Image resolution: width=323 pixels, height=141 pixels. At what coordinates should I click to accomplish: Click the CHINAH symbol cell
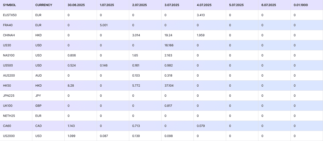[x=16, y=35]
